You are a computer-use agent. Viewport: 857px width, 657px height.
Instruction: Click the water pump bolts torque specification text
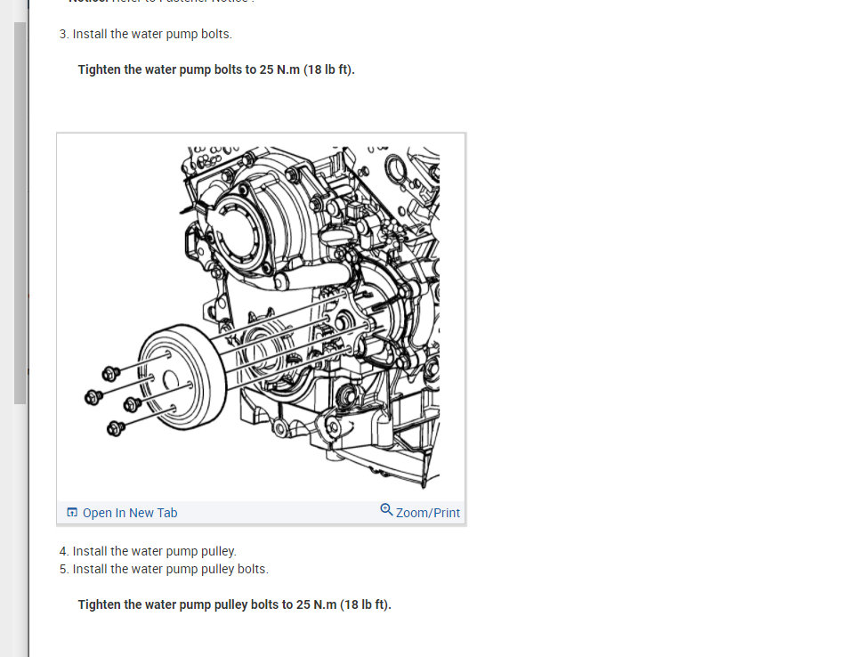click(x=216, y=69)
